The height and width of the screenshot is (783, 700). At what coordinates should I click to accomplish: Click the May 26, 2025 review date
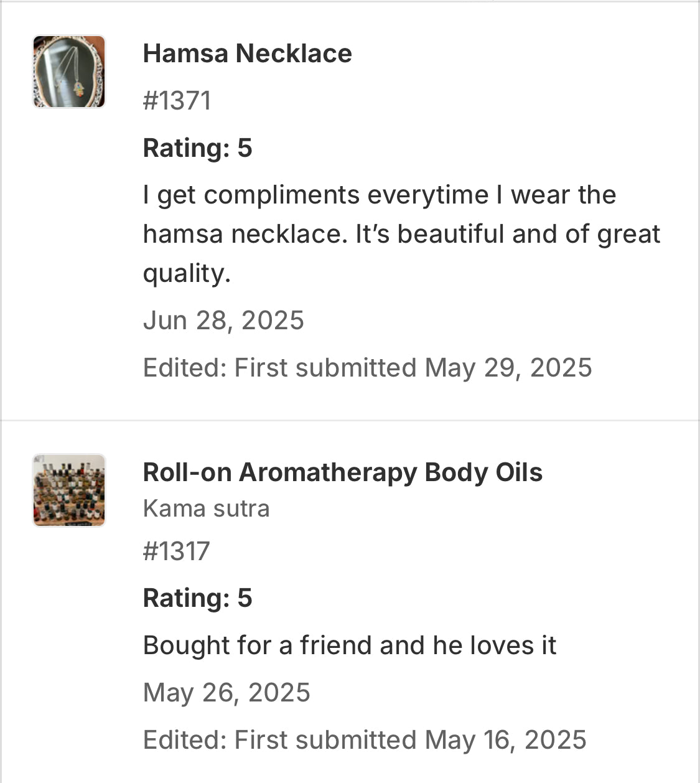coord(226,693)
